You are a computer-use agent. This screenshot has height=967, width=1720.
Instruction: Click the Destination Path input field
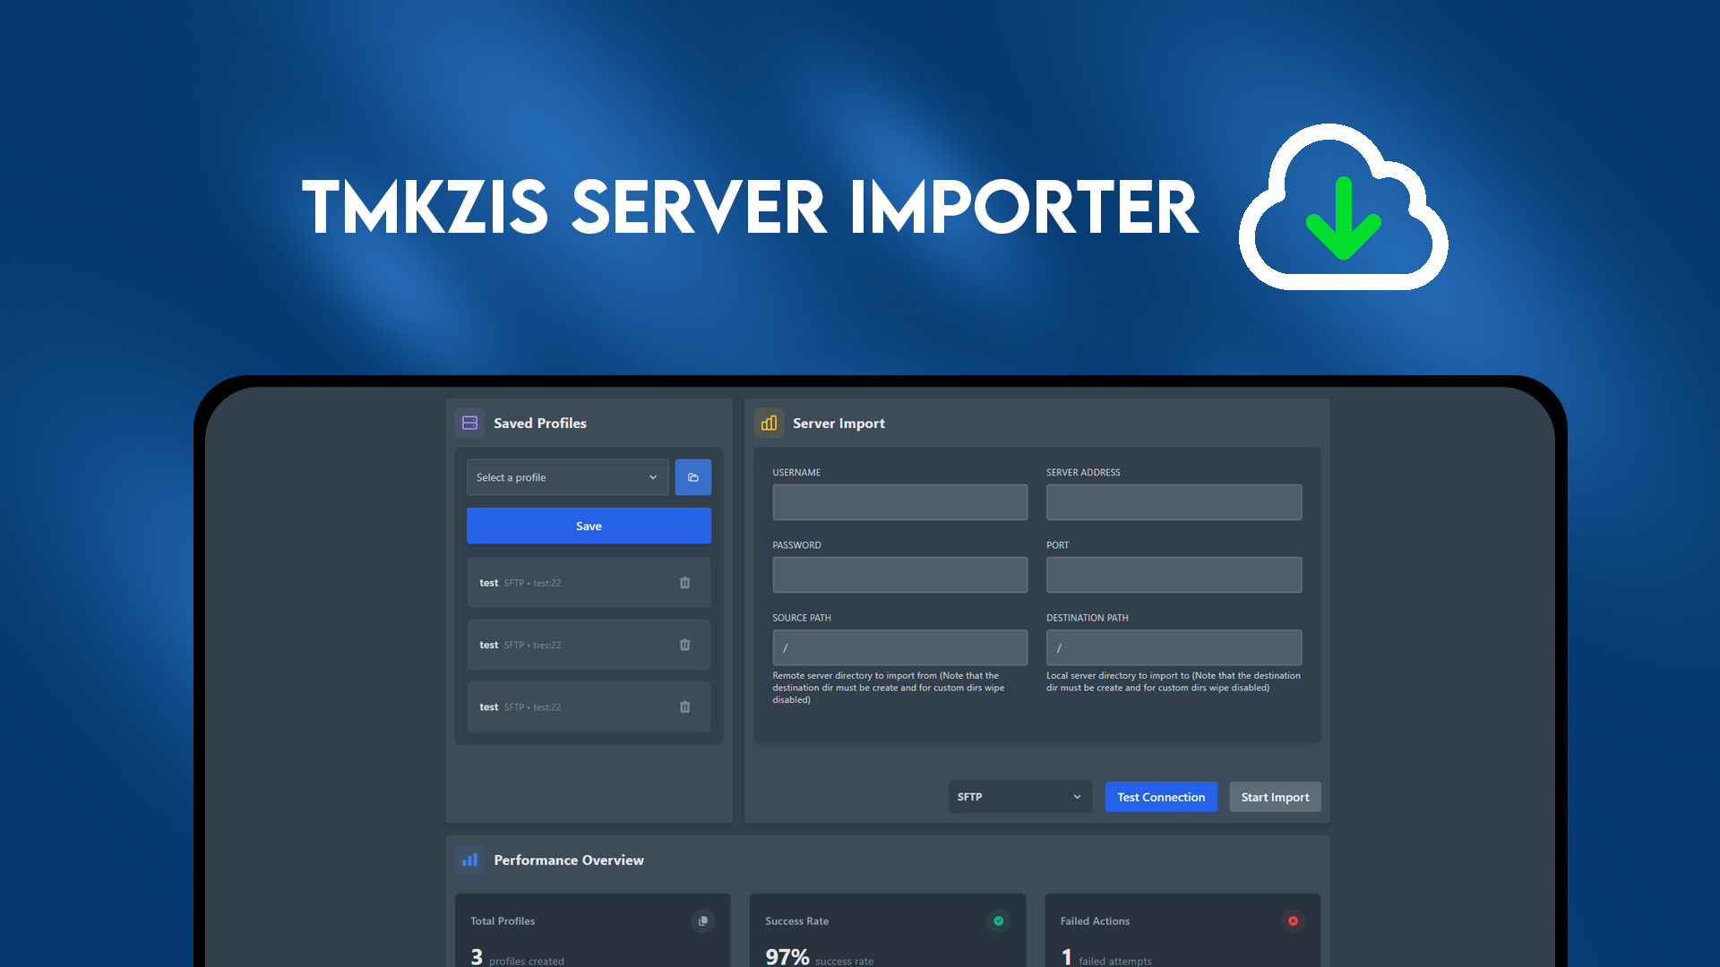coord(1174,646)
